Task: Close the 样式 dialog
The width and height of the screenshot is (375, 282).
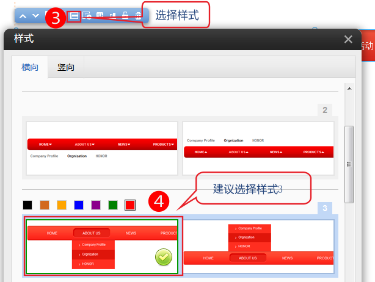Action: [x=348, y=39]
